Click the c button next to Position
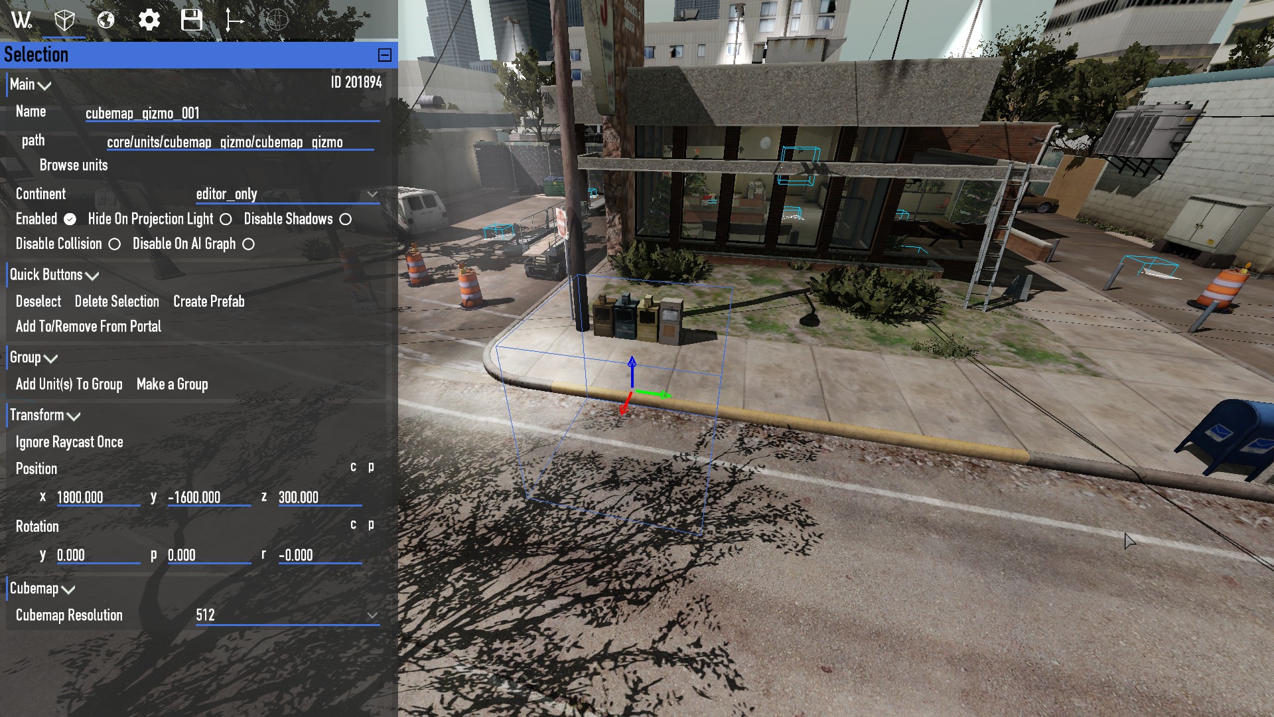The width and height of the screenshot is (1274, 717). 354,467
